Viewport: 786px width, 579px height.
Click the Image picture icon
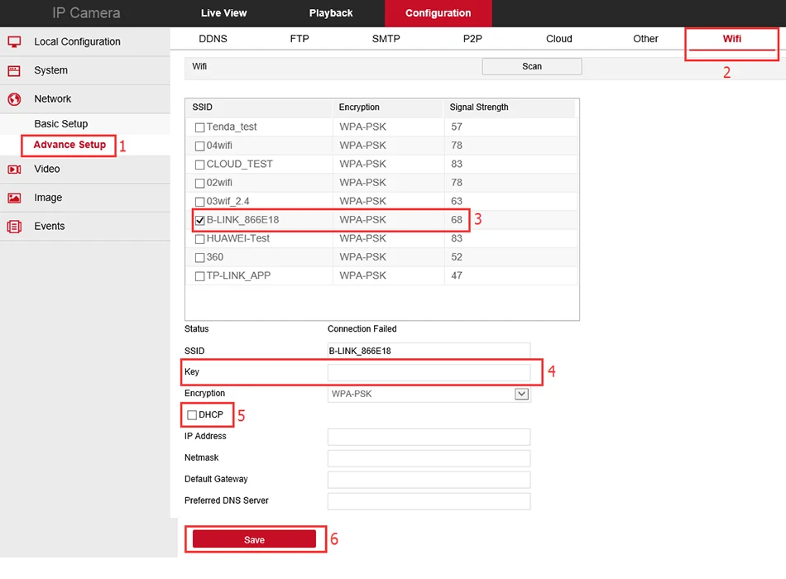click(x=14, y=198)
